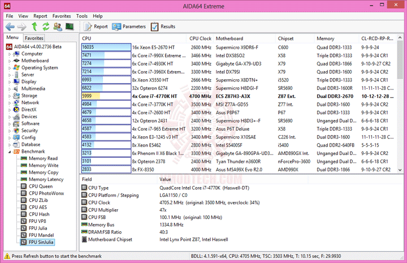Select Memory Read benchmark
The width and height of the screenshot is (407, 263).
point(43,158)
